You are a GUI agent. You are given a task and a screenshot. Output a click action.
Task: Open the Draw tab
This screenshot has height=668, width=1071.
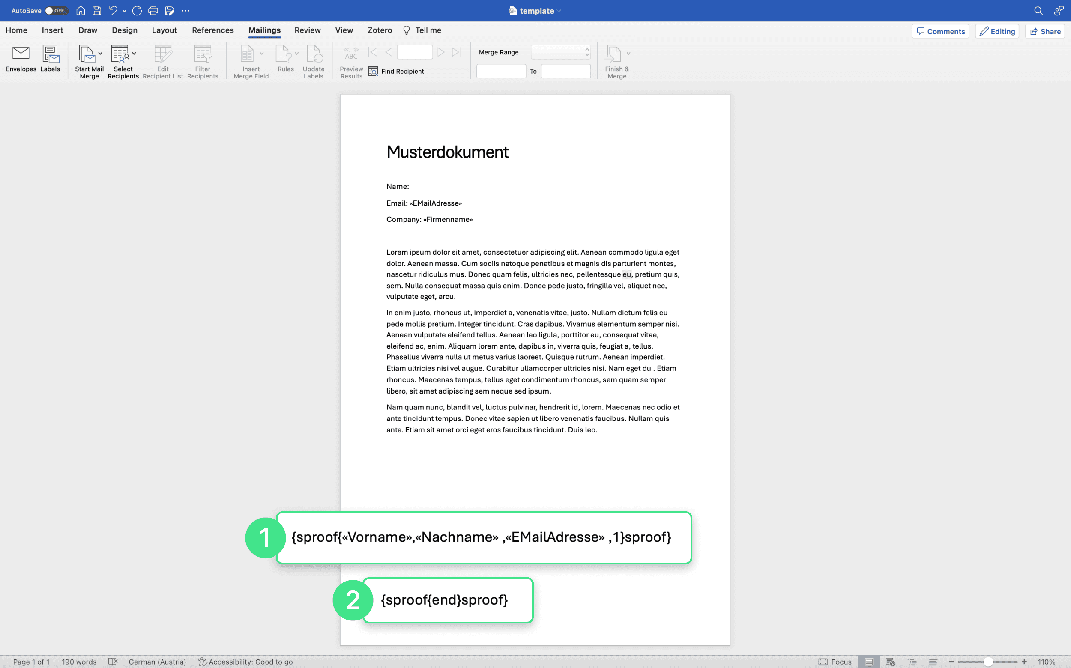coord(87,30)
